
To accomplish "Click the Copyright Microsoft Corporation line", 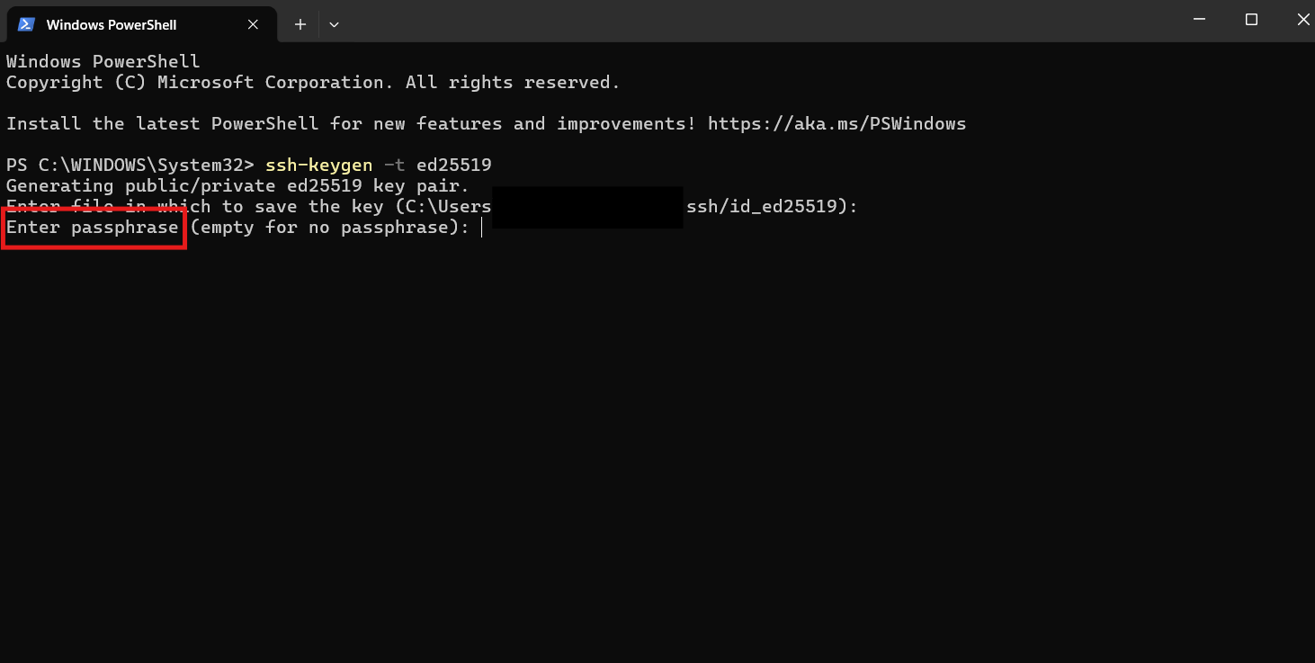I will 313,83.
